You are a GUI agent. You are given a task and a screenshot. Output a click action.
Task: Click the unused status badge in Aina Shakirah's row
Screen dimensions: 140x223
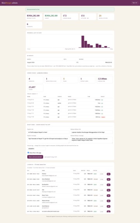point(96,179)
